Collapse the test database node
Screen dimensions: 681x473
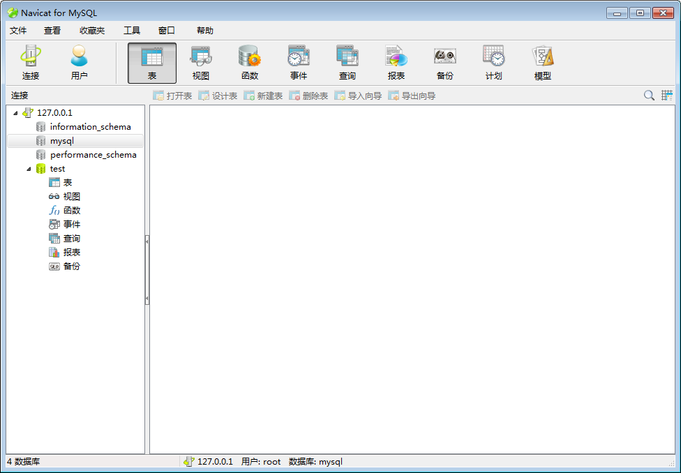click(29, 169)
